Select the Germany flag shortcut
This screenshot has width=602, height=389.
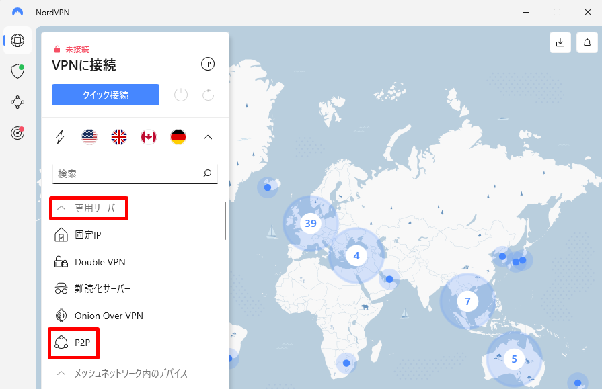178,137
